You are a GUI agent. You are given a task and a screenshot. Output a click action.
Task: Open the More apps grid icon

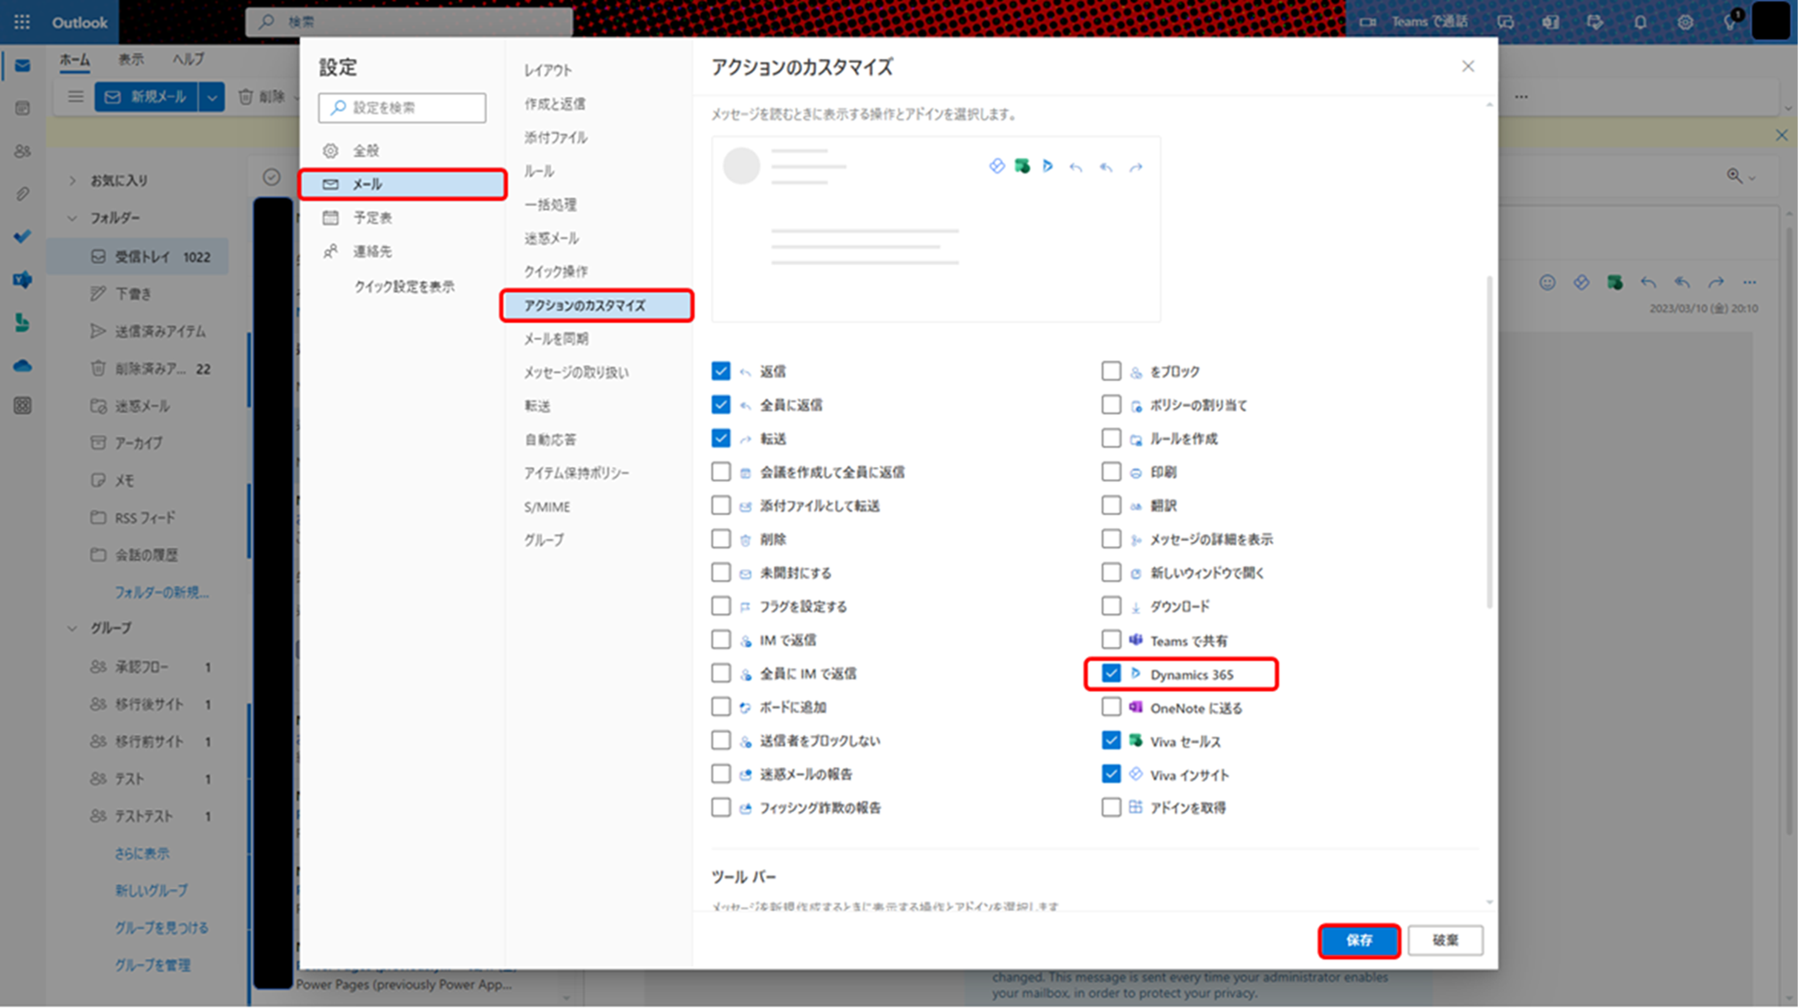coord(22,406)
